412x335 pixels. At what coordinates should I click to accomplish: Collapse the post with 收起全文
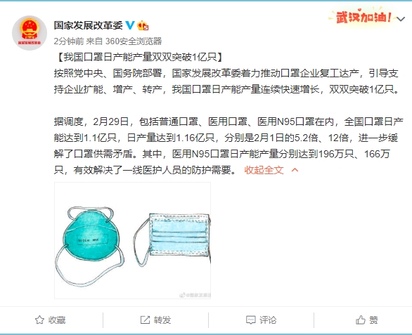click(x=264, y=170)
